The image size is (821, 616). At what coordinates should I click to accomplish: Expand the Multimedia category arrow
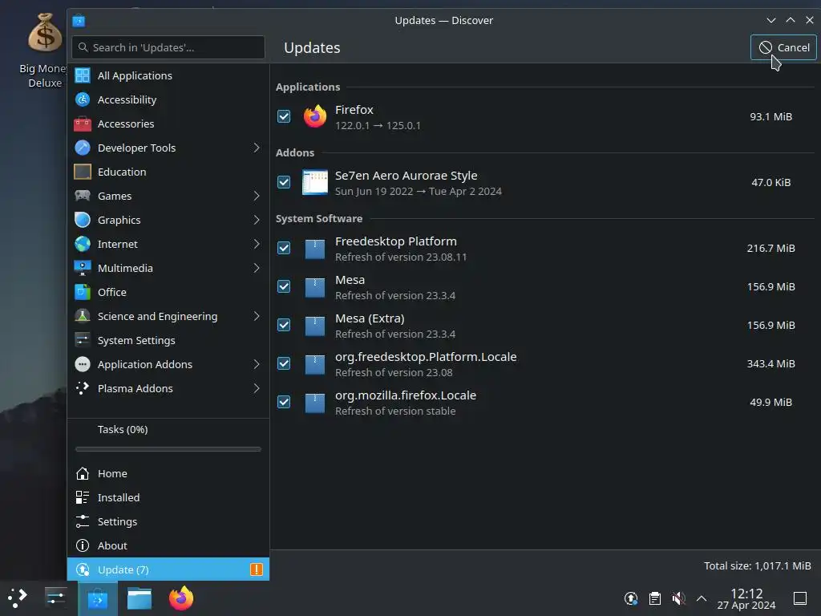pos(257,268)
